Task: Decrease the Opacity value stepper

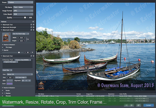Action: pos(25,52)
